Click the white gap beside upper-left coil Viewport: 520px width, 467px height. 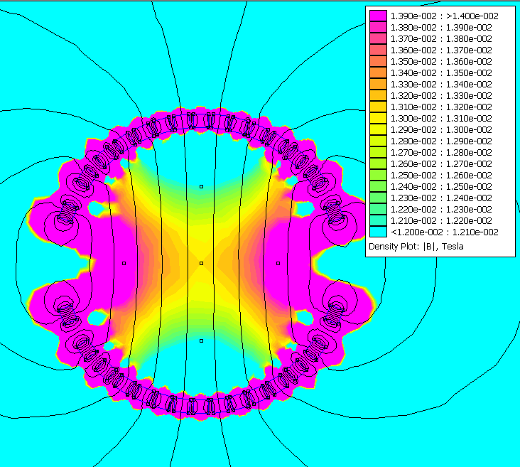coord(96,208)
